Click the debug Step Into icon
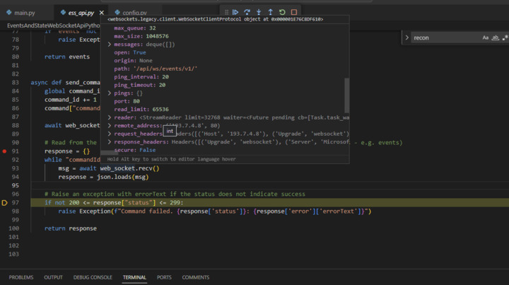This screenshot has height=285, width=509. [x=259, y=12]
